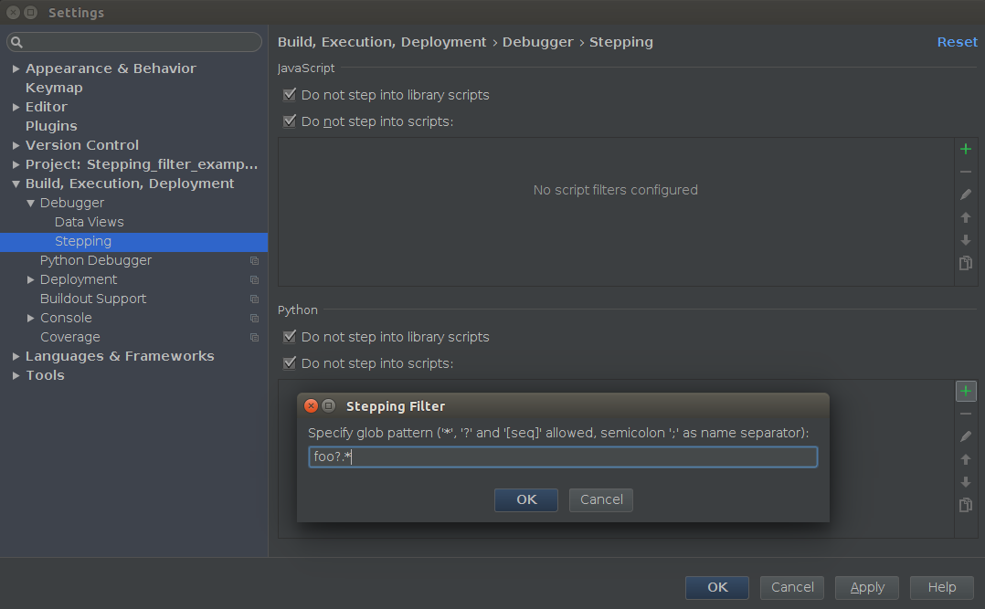Focus the settings search field
This screenshot has height=609, width=985.
tap(134, 42)
